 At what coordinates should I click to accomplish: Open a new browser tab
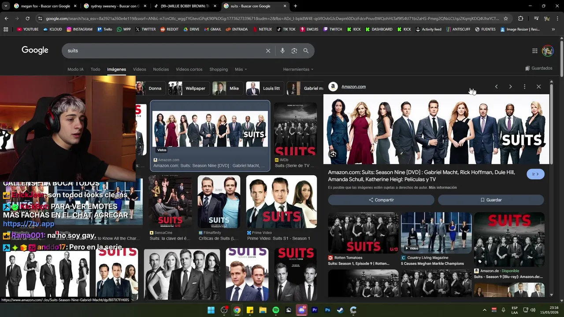click(295, 6)
